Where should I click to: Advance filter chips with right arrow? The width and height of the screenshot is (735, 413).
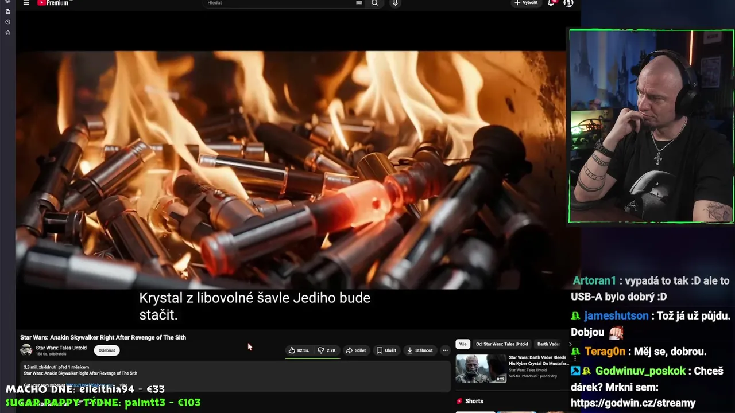[x=570, y=344]
